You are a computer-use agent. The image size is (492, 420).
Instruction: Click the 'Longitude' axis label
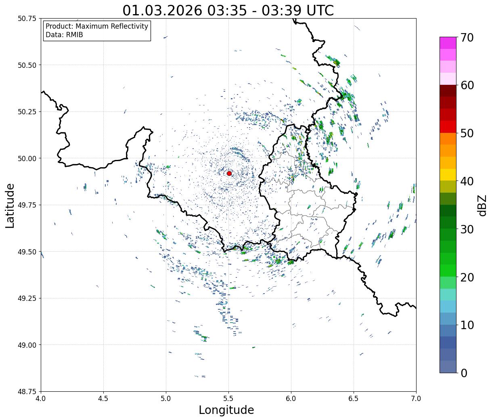click(x=226, y=410)
